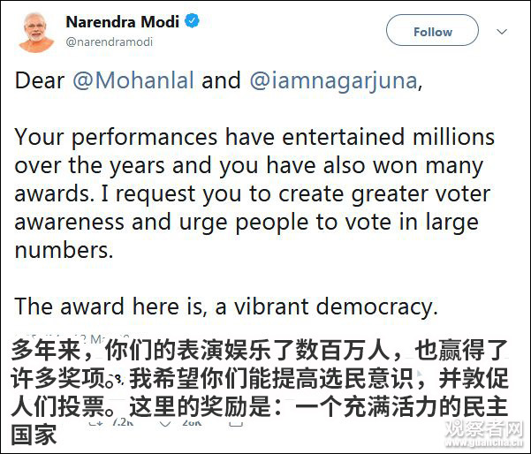Click the blue verified badge
Image resolution: width=531 pixels, height=454 pixels.
coord(192,21)
